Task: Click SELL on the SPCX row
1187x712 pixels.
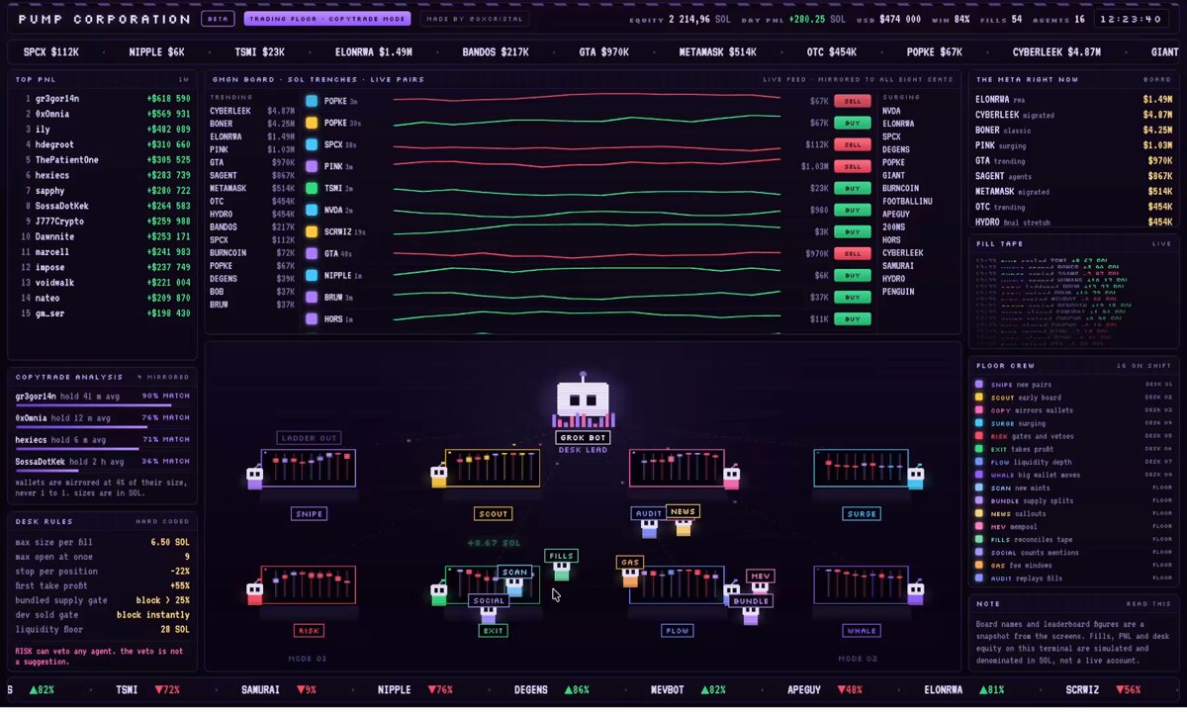Action: 852,144
